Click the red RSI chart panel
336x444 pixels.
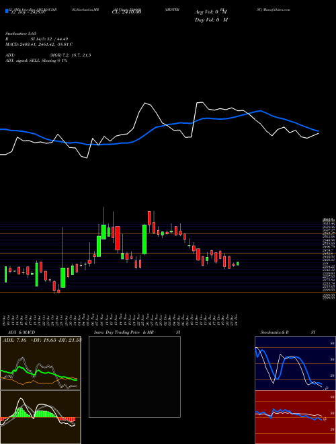(x=295, y=417)
